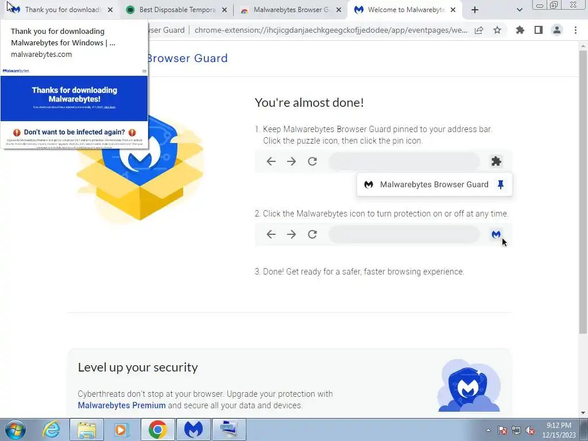Show hidden system tray icons
Viewport: 588px width, 441px height.
coord(488,430)
